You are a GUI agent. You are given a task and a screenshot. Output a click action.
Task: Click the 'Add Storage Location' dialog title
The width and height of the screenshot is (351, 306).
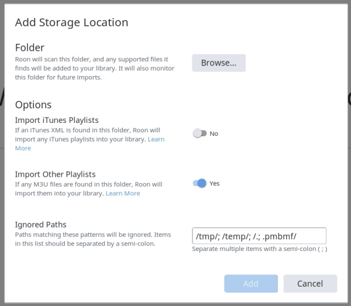[x=71, y=22]
